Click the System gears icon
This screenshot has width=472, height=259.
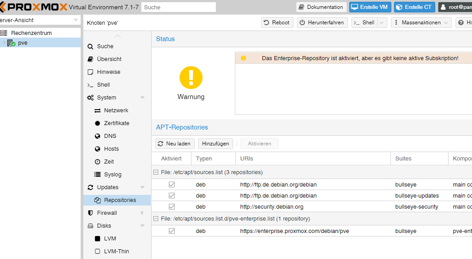click(90, 98)
